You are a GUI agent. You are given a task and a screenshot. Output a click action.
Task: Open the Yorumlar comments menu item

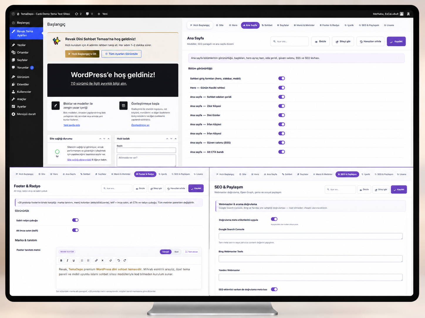coord(23,68)
